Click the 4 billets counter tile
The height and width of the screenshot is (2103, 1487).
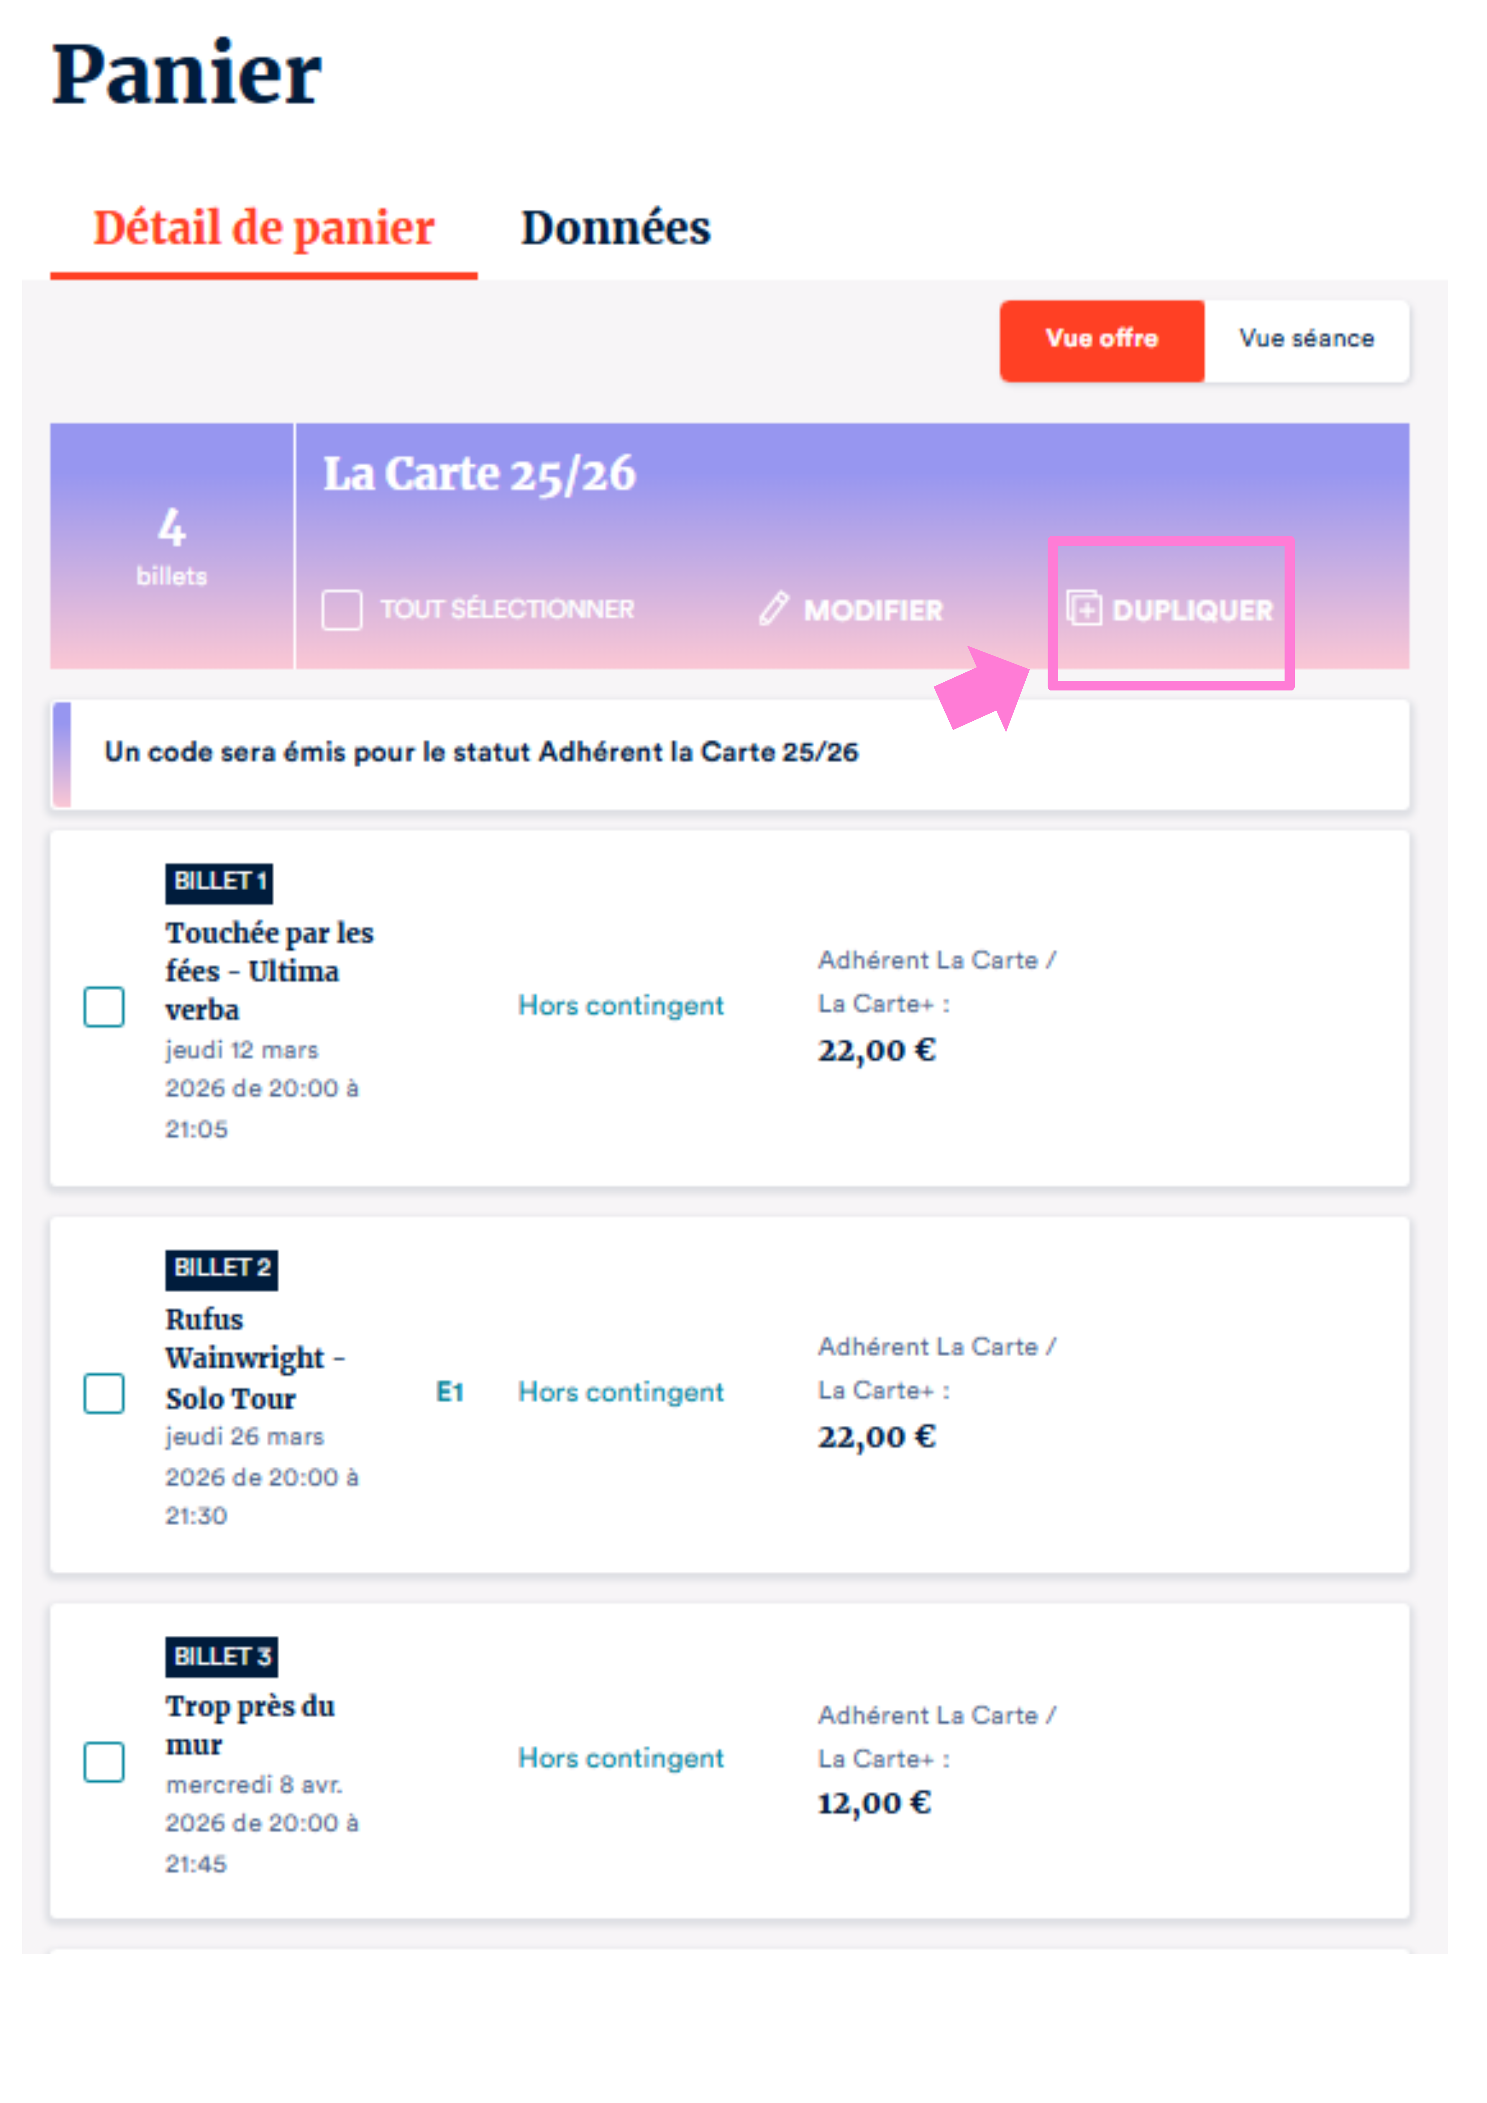pyautogui.click(x=172, y=546)
